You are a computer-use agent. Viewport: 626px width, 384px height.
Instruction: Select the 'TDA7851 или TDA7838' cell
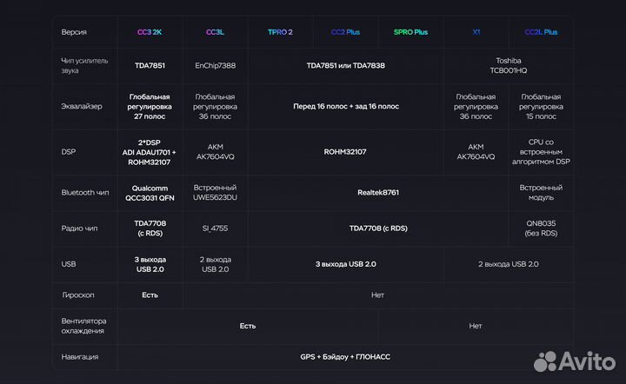click(x=346, y=65)
